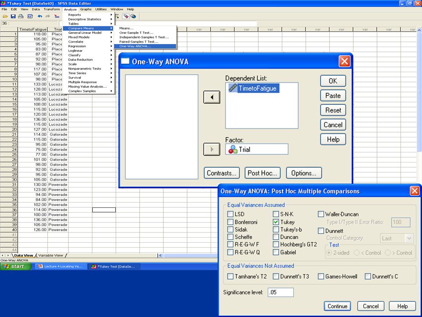Click the Save File toolbar icon
The height and width of the screenshot is (317, 422).
tap(13, 16)
